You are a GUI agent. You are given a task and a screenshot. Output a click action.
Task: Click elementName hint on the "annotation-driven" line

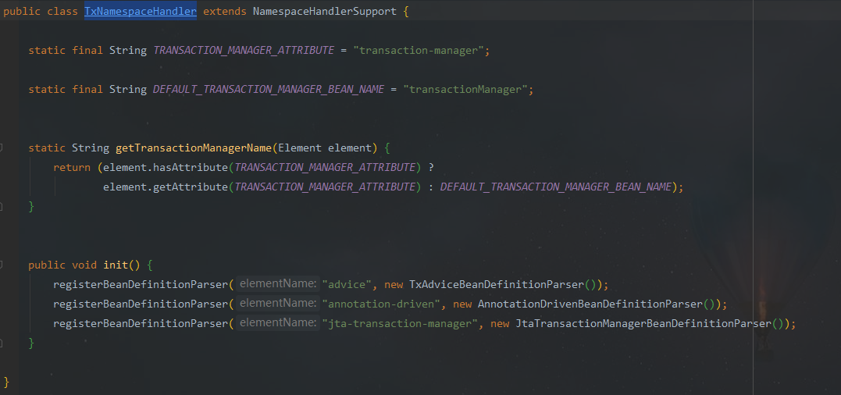278,304
